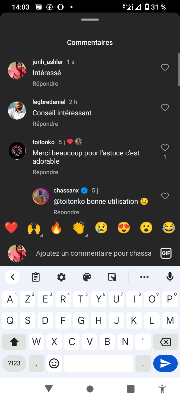Open the emoji keyboard panel
This screenshot has width=180, height=401.
54,363
